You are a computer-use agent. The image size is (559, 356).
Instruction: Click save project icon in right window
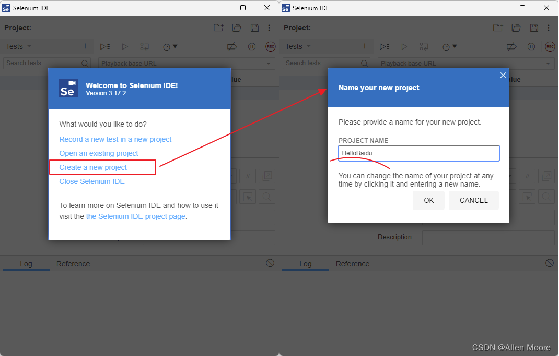(534, 28)
